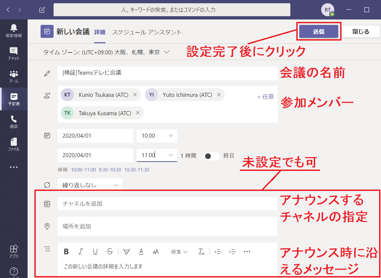Select suggested time 9:30-10:30
This screenshot has width=381, height=278.
(x=110, y=170)
